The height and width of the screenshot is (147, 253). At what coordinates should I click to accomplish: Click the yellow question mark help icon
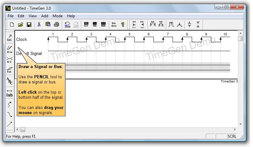click(x=123, y=25)
